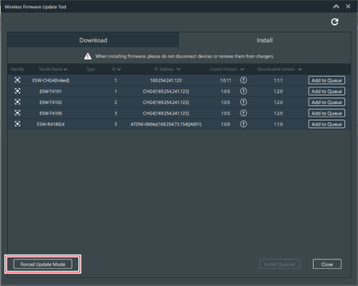Click the Identify column header
358x286 pixels.
17,70
